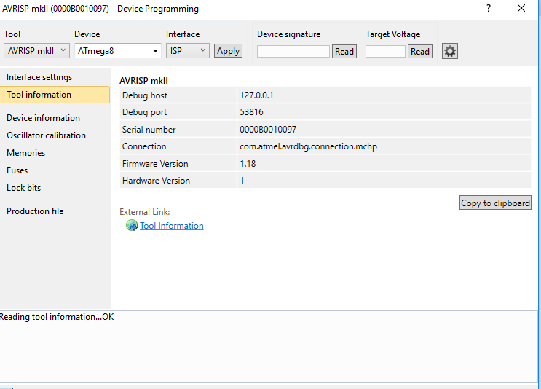This screenshot has width=541, height=389.
Task: Click the Debug port label cell
Action: [178, 112]
